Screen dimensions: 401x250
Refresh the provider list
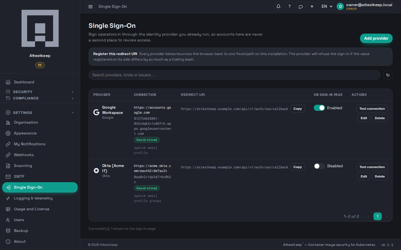(388, 75)
